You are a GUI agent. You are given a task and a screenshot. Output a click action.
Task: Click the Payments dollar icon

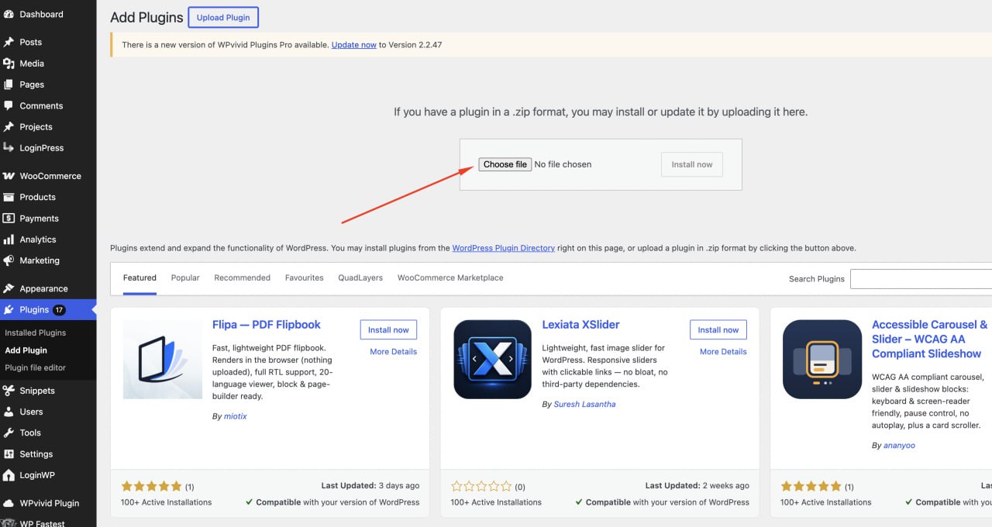click(x=9, y=218)
